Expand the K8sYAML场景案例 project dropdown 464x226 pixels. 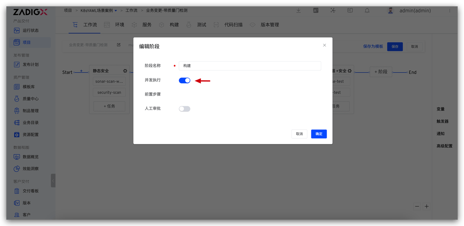(116, 11)
